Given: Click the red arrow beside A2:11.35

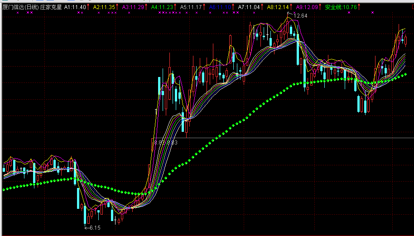Looking at the screenshot, I should (118, 8).
